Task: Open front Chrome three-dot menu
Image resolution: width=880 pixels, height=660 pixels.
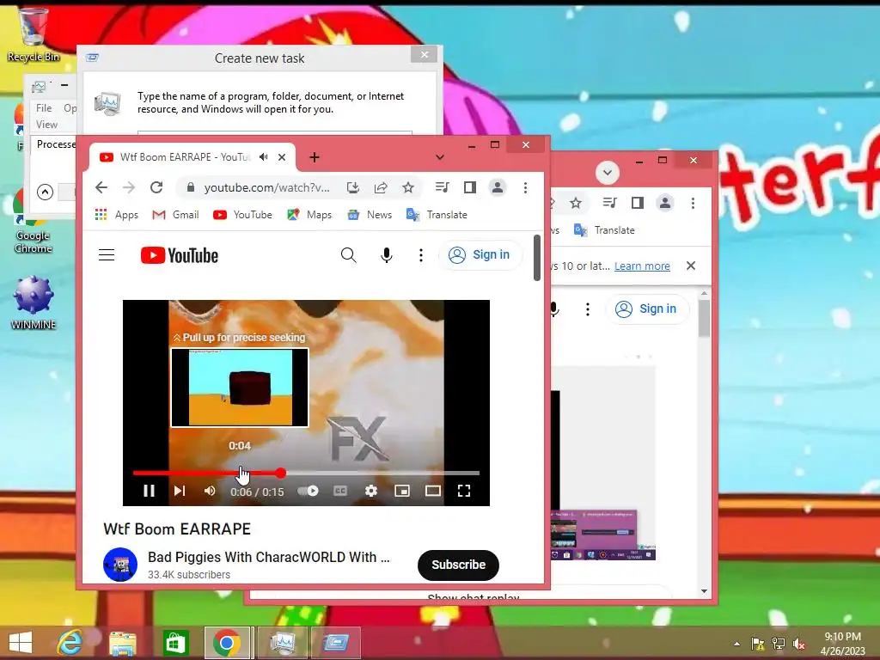Action: pyautogui.click(x=525, y=187)
